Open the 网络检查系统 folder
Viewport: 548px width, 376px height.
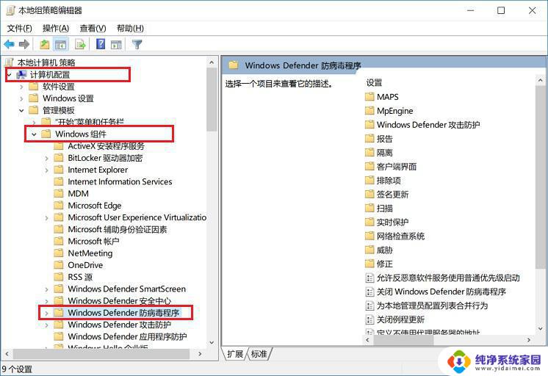click(x=400, y=236)
